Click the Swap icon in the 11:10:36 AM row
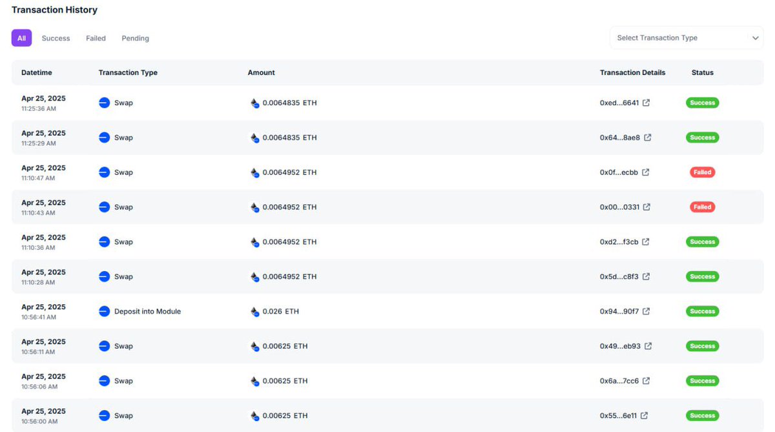Image resolution: width=775 pixels, height=432 pixels. point(105,242)
